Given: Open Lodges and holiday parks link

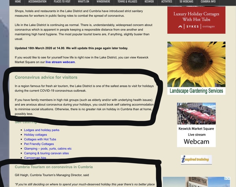Looking at the screenshot, I should click(x=42, y=130).
